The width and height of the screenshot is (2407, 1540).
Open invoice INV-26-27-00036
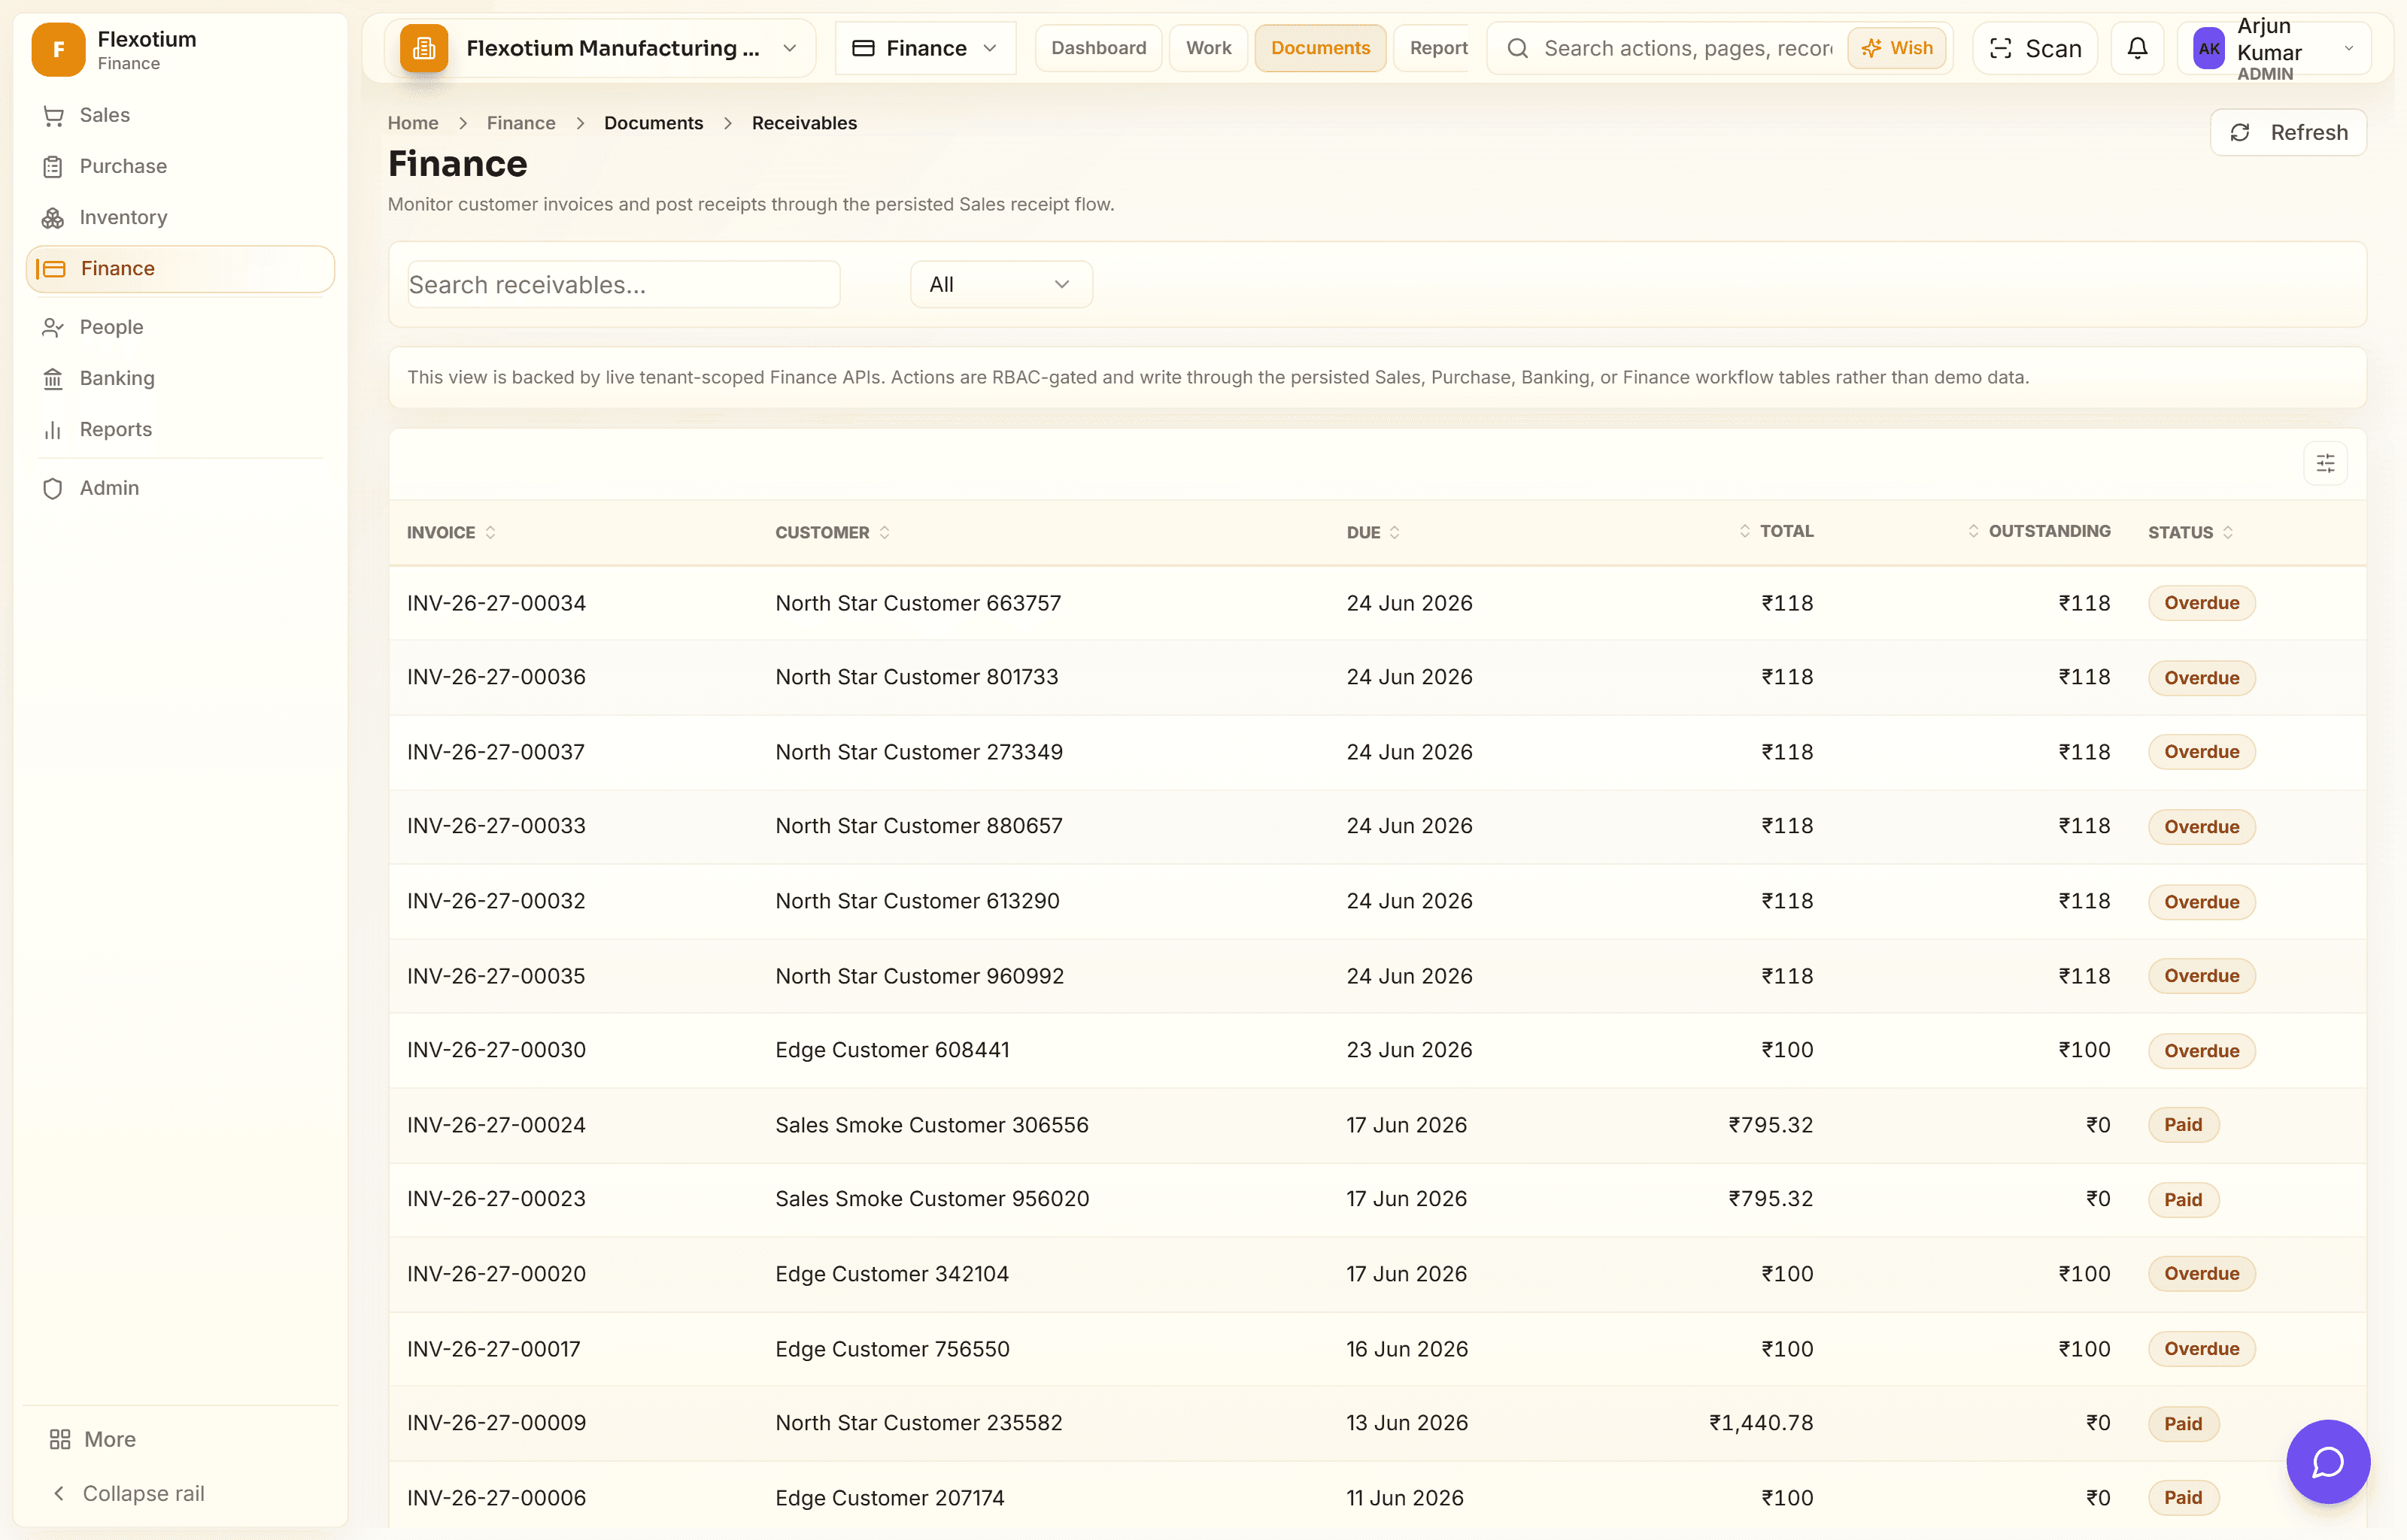coord(496,677)
